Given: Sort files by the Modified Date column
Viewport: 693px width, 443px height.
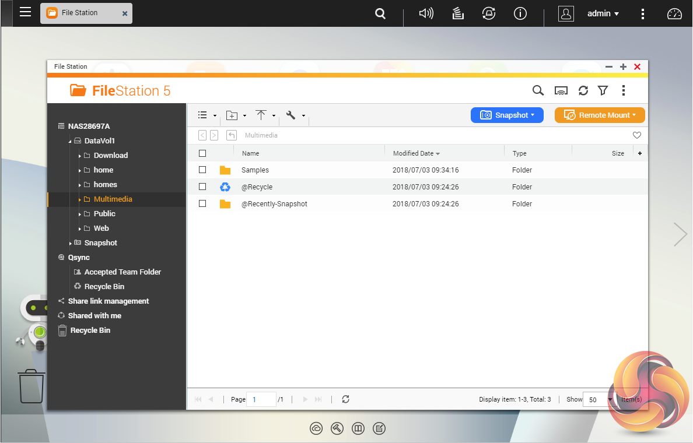Looking at the screenshot, I should pos(413,153).
